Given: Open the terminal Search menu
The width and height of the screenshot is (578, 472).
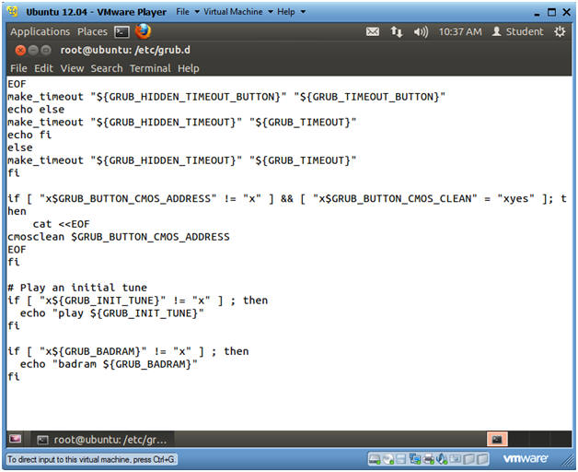Looking at the screenshot, I should coord(107,68).
